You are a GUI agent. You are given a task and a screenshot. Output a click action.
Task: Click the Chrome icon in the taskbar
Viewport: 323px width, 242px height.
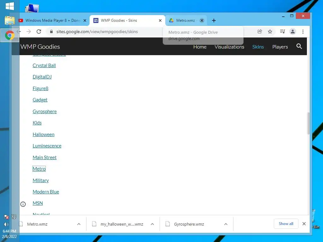coord(10,35)
